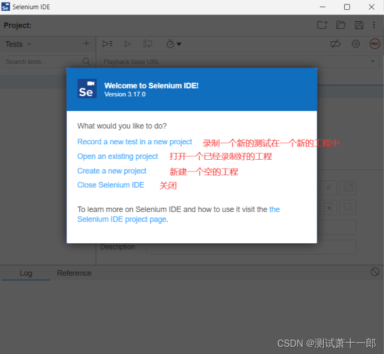
Task: Open an existing project link
Action: pos(117,157)
